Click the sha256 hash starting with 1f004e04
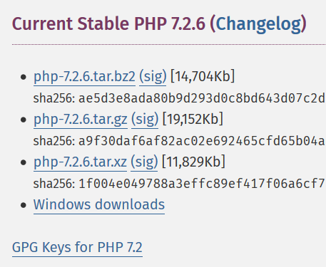Screen dimensions: 326x267 pyautogui.click(x=202, y=184)
